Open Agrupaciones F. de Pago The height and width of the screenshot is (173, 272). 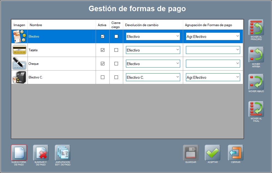coord(63,153)
